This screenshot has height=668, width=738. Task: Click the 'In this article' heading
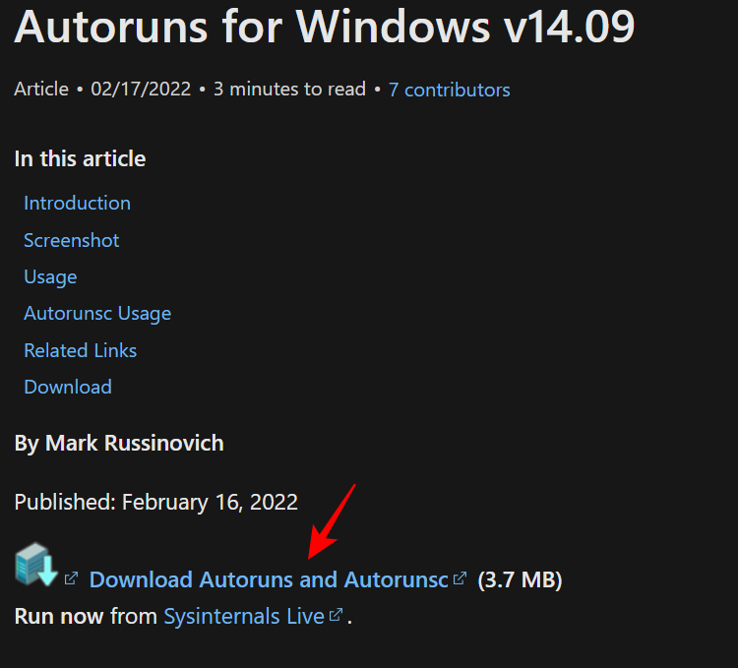pos(80,158)
